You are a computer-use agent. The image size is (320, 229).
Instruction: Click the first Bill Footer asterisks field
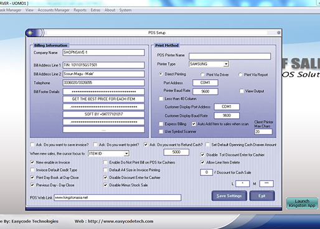103,91
